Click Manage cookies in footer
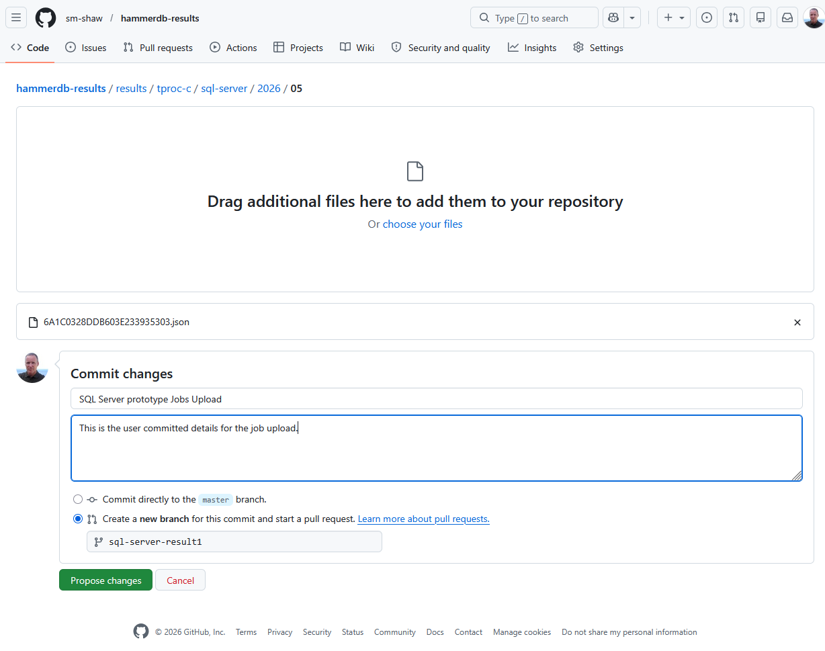This screenshot has width=825, height=651. point(522,632)
